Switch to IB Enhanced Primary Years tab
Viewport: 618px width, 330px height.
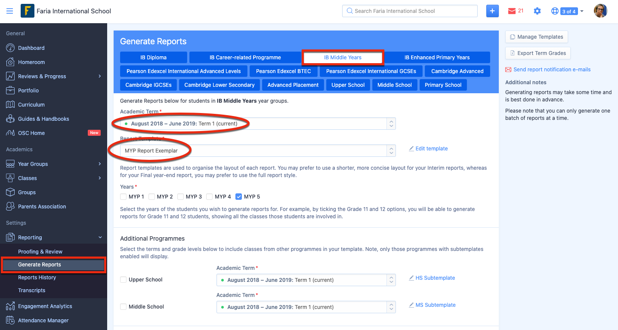pos(437,58)
